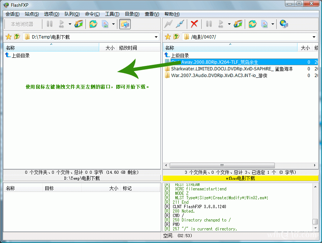The height and width of the screenshot is (243, 322).
Task: Open the 站点(S) menu
Action: 32,14
